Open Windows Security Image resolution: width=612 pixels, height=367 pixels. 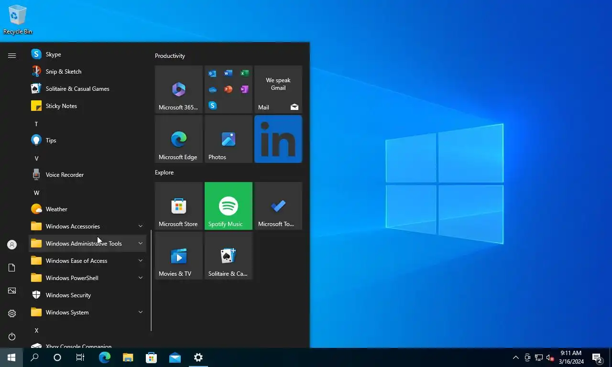click(x=87, y=295)
